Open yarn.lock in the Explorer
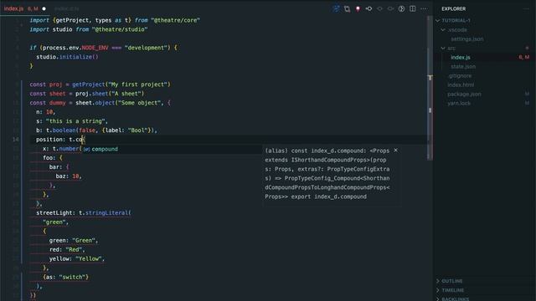Image resolution: width=536 pixels, height=301 pixels. pos(459,104)
